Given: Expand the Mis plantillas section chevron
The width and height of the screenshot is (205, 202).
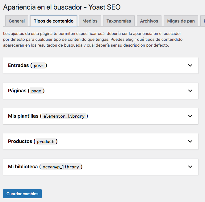Looking at the screenshot, I should 190,116.
